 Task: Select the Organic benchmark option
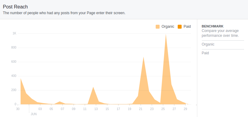click(223, 44)
